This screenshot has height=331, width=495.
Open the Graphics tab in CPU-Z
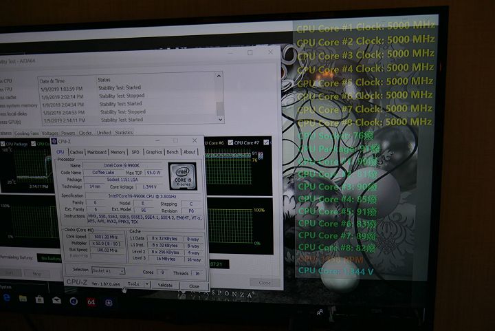[x=154, y=152]
